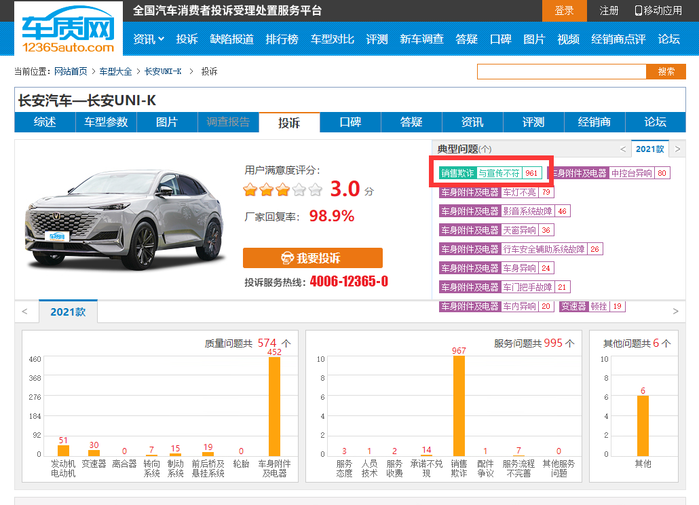Image resolution: width=699 pixels, height=505 pixels.
Task: Open 车型对比 in the top navigation
Action: click(332, 39)
